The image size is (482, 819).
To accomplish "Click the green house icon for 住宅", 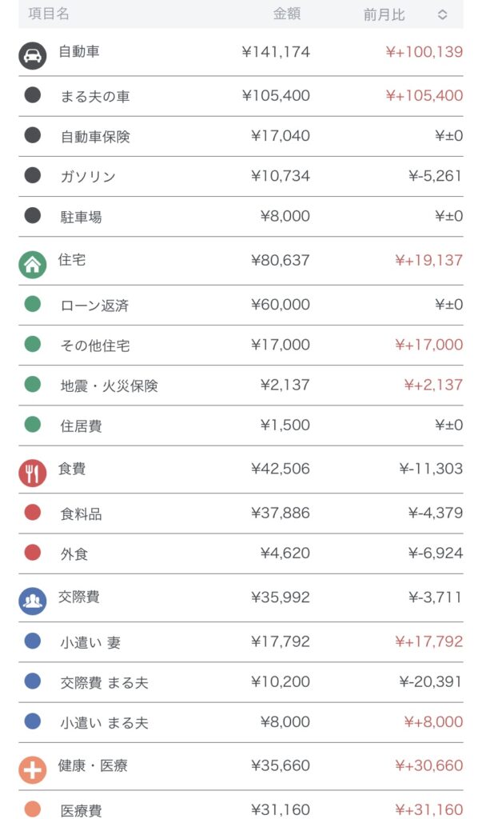I will tap(33, 264).
